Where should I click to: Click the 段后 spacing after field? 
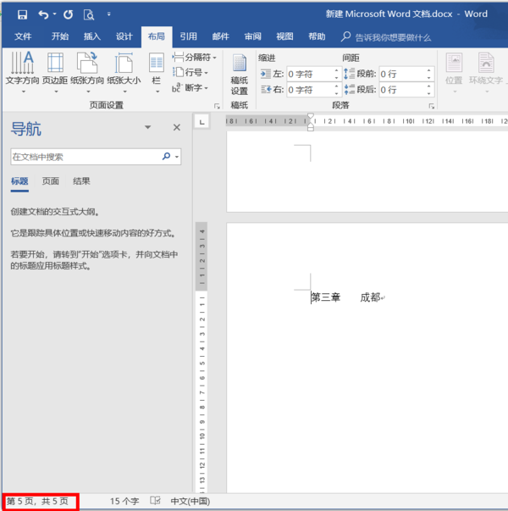coord(403,90)
